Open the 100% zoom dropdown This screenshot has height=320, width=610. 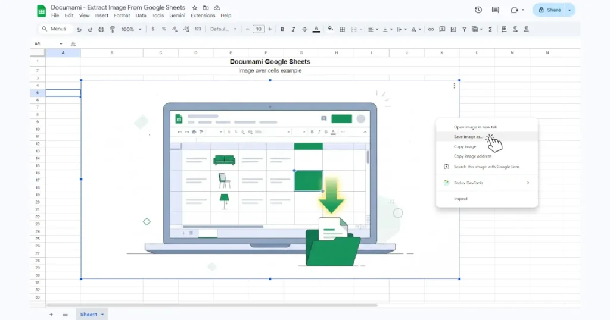tap(131, 29)
